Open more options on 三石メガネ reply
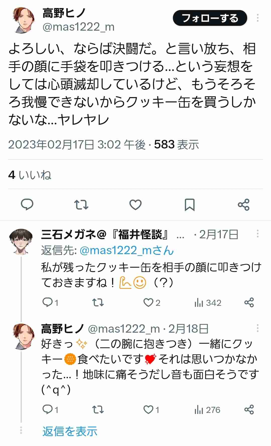Viewport: 271px width, 446px height. point(258,234)
